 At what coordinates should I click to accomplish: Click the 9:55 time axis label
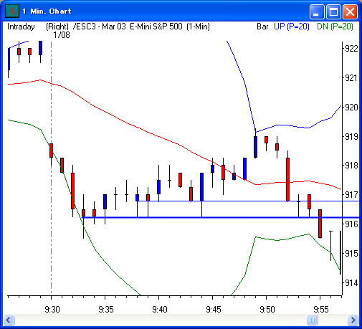[321, 310]
